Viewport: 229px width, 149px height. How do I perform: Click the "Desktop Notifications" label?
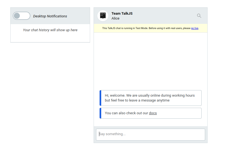tap(50, 16)
